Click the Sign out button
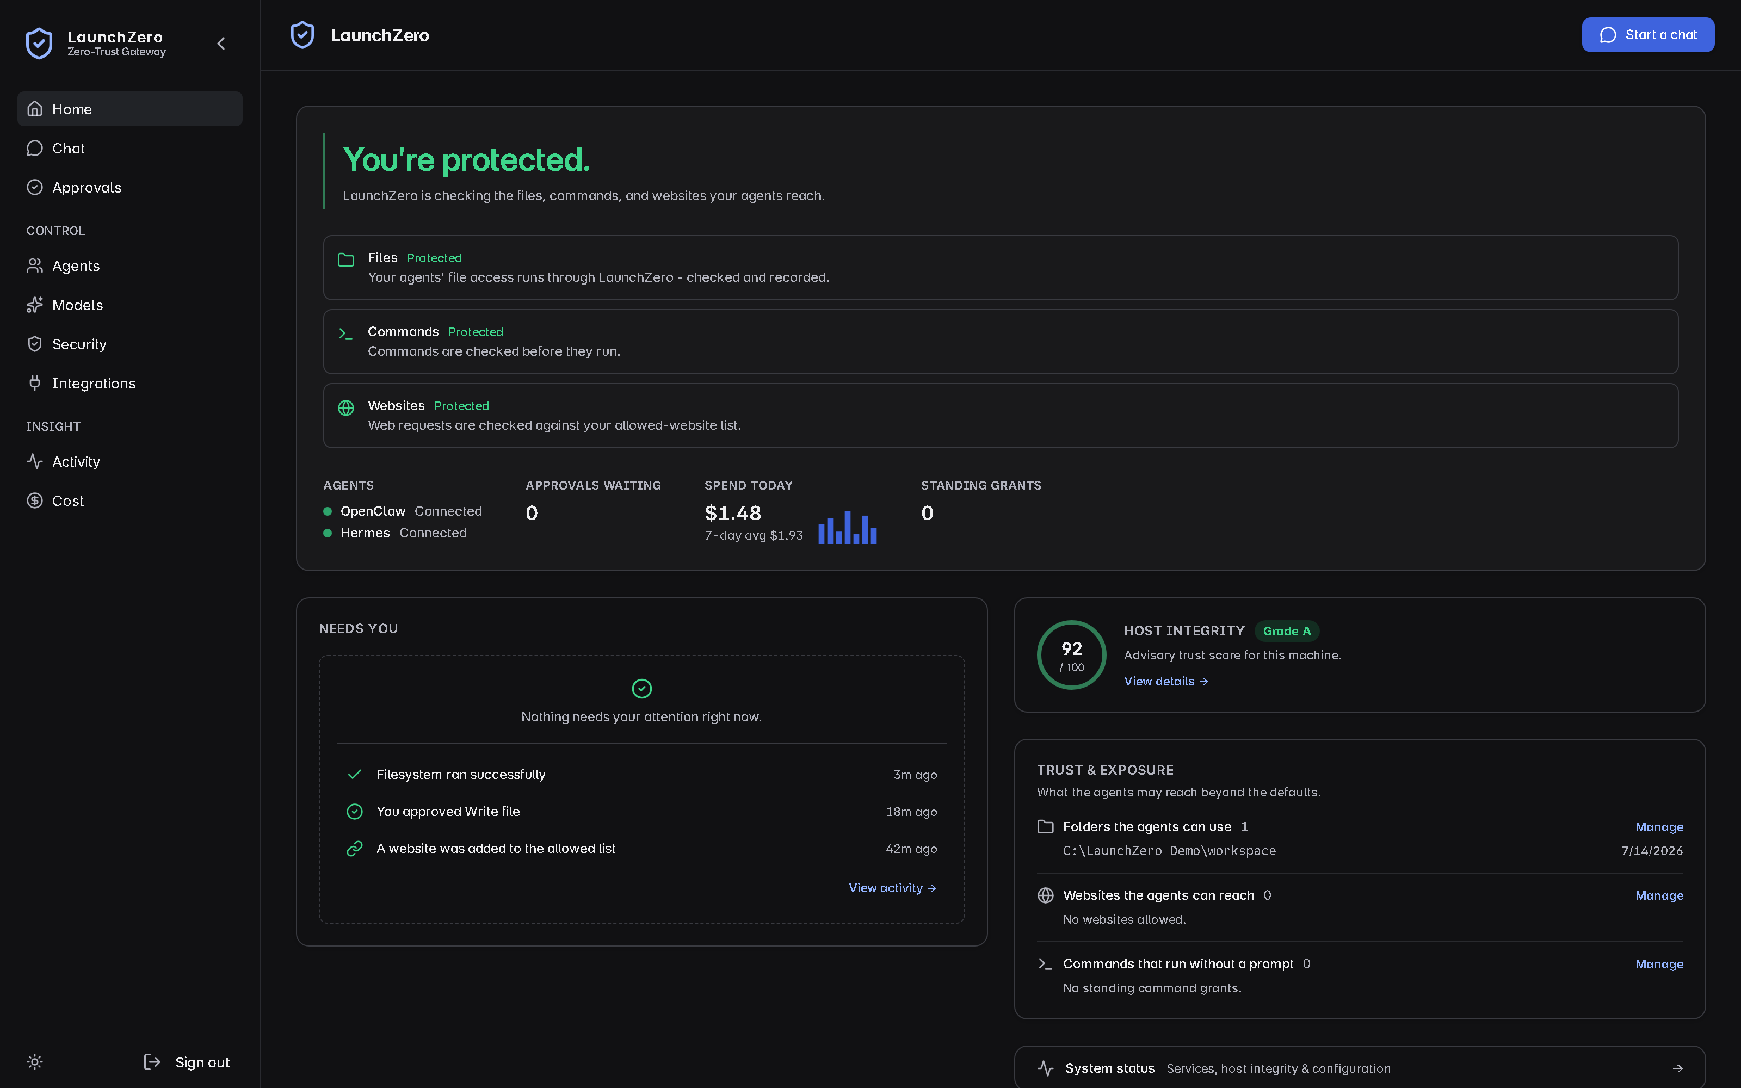This screenshot has height=1088, width=1741. pos(186,1061)
